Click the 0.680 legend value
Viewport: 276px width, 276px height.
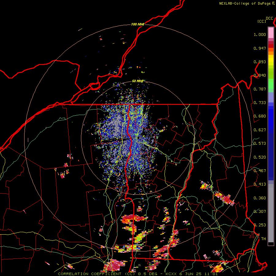click(x=260, y=116)
